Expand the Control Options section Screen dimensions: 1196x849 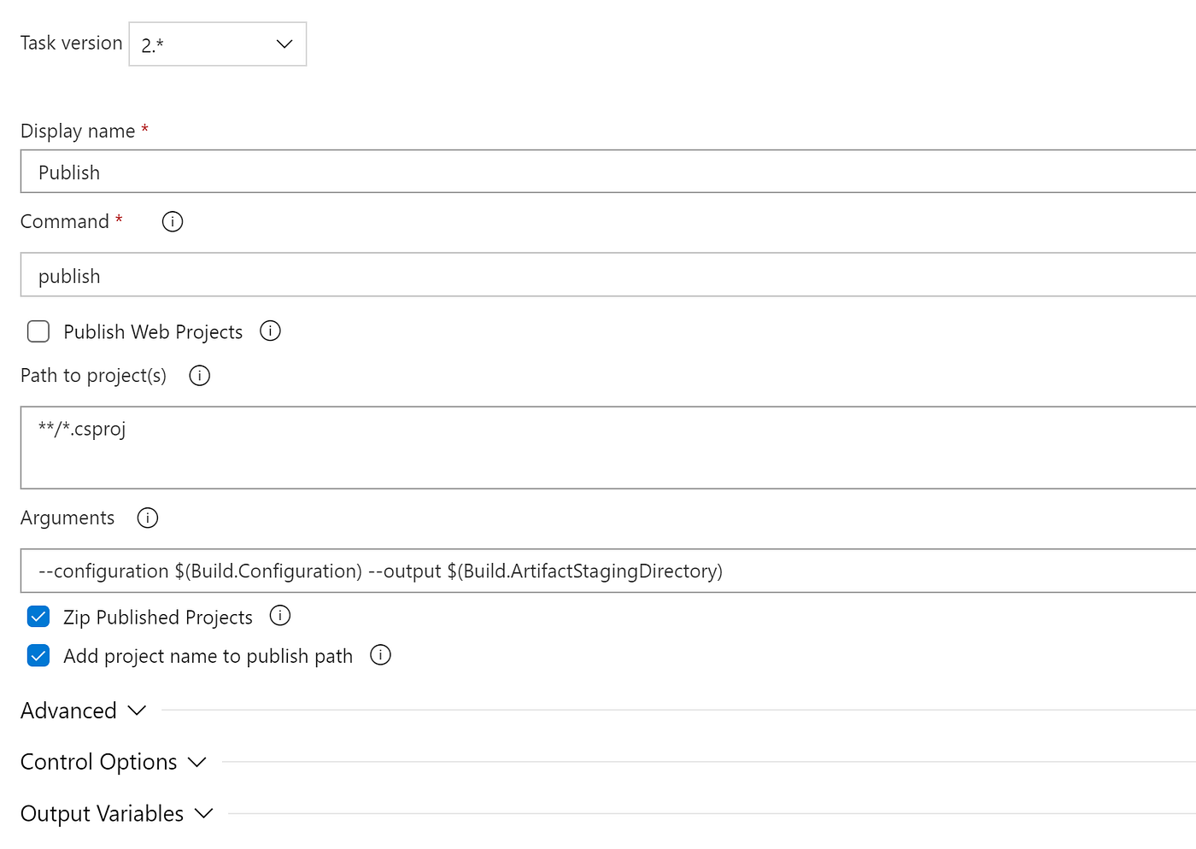(x=99, y=762)
